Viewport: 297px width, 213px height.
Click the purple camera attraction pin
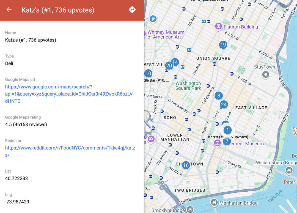point(151,139)
